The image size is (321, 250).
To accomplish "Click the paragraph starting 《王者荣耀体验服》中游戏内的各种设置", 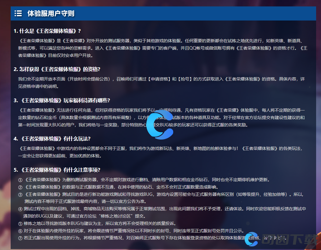I will click(x=161, y=152).
